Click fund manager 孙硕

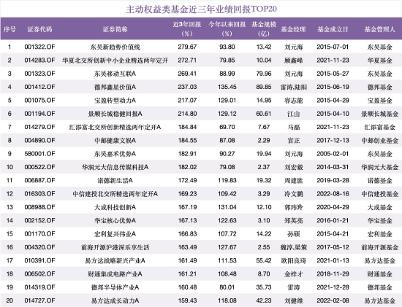tap(294, 234)
